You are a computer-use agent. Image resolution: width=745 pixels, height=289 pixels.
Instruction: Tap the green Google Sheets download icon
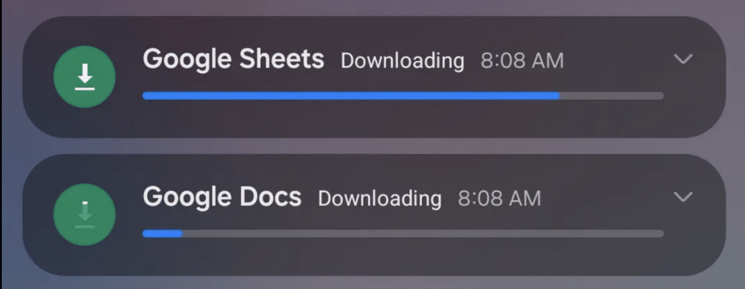click(85, 76)
